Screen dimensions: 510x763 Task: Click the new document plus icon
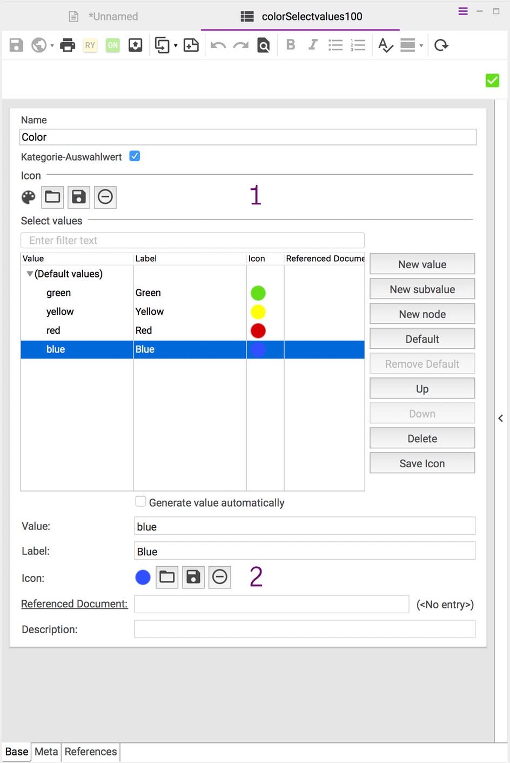[191, 45]
